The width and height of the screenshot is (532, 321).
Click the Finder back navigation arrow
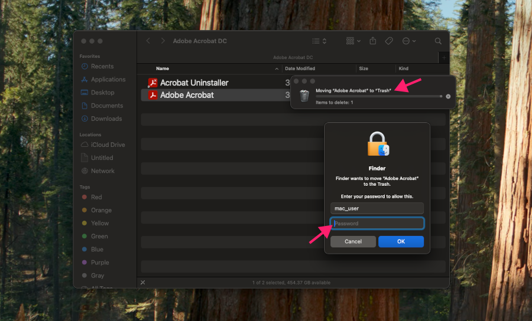pyautogui.click(x=148, y=41)
